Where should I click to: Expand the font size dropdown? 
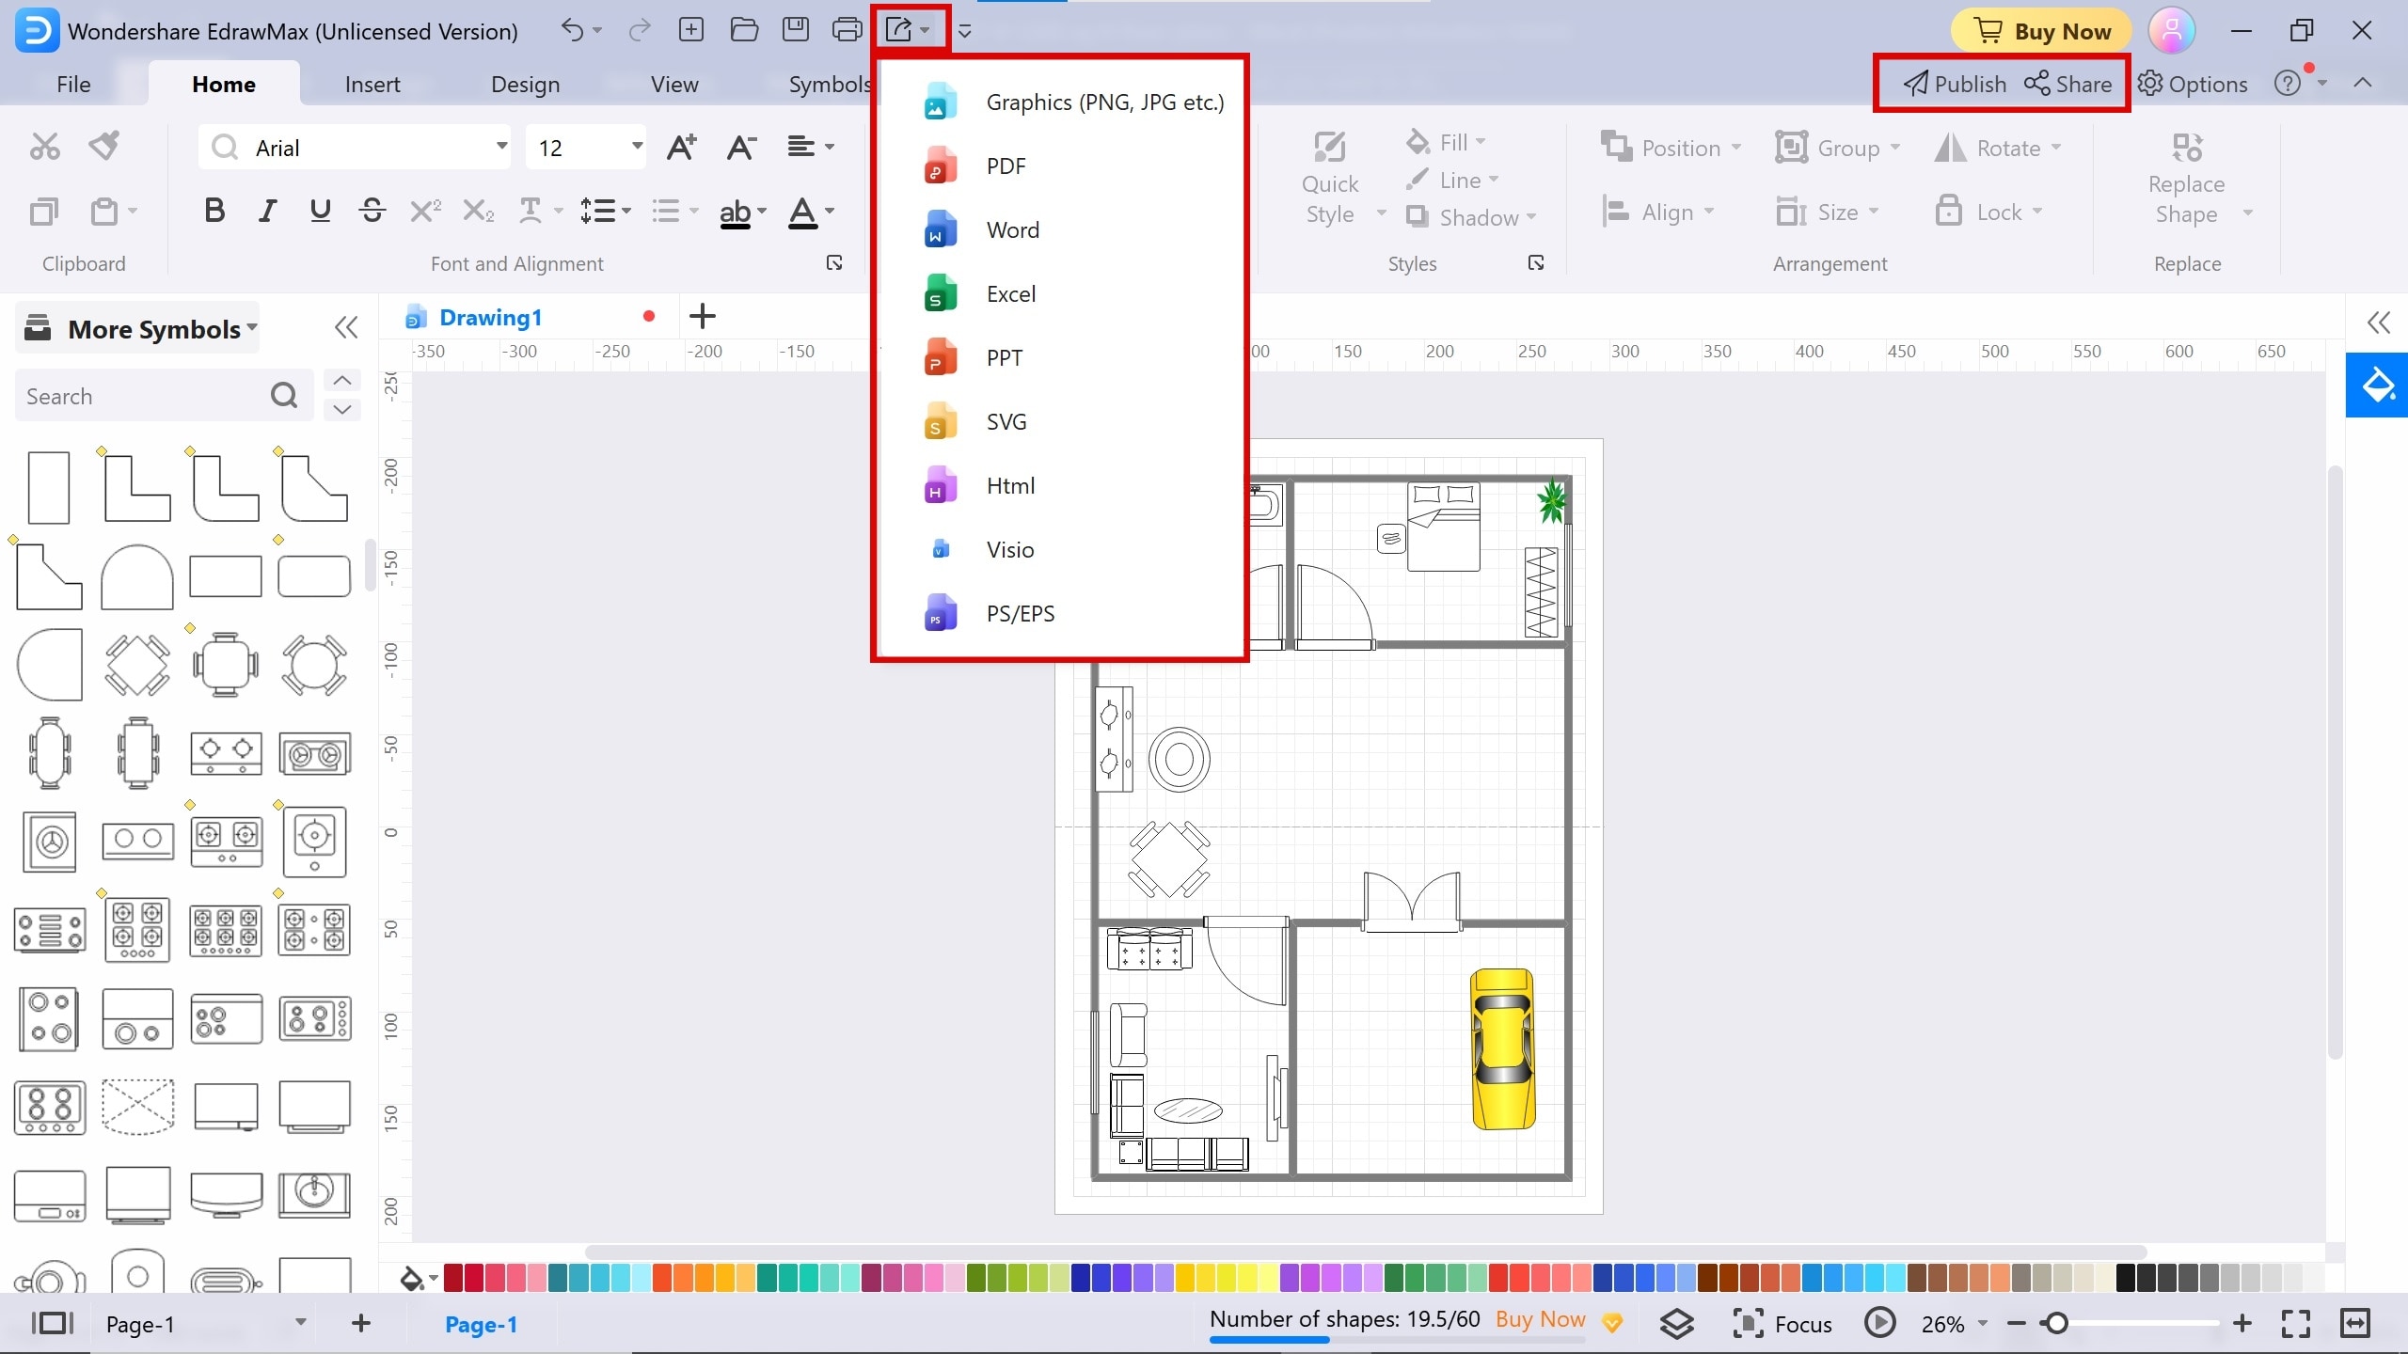pos(635,147)
